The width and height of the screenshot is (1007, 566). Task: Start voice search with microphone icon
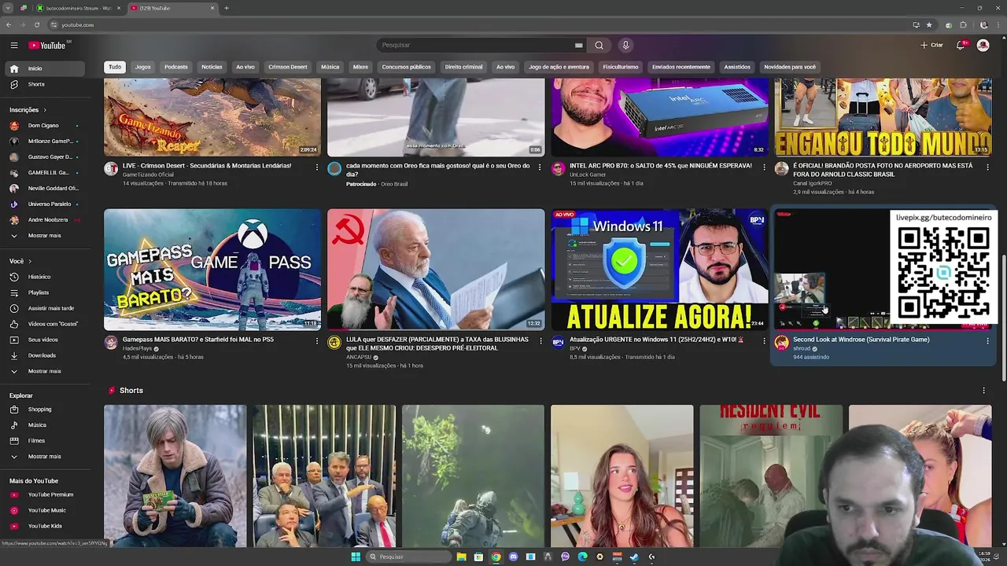click(625, 46)
